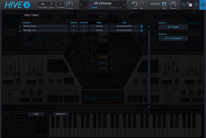Open the PRESETS browser
Screen dimensions: 206x138
click(155, 4)
